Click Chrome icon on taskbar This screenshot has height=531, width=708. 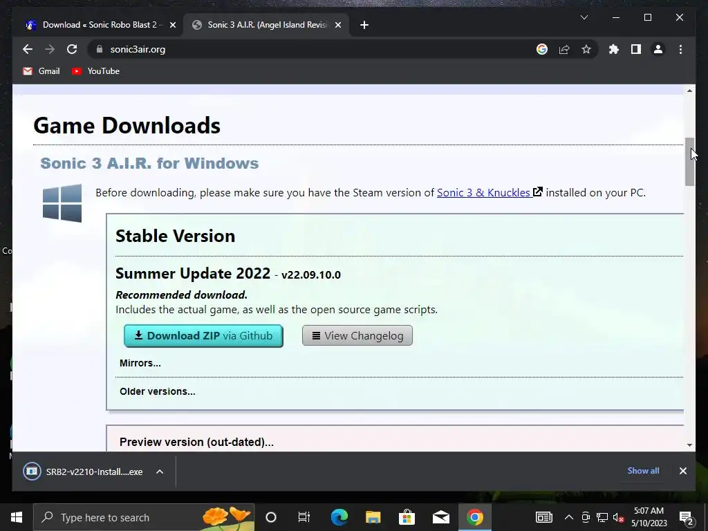[x=474, y=517]
